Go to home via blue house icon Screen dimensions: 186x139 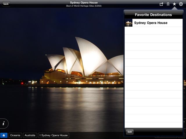(x=4, y=135)
